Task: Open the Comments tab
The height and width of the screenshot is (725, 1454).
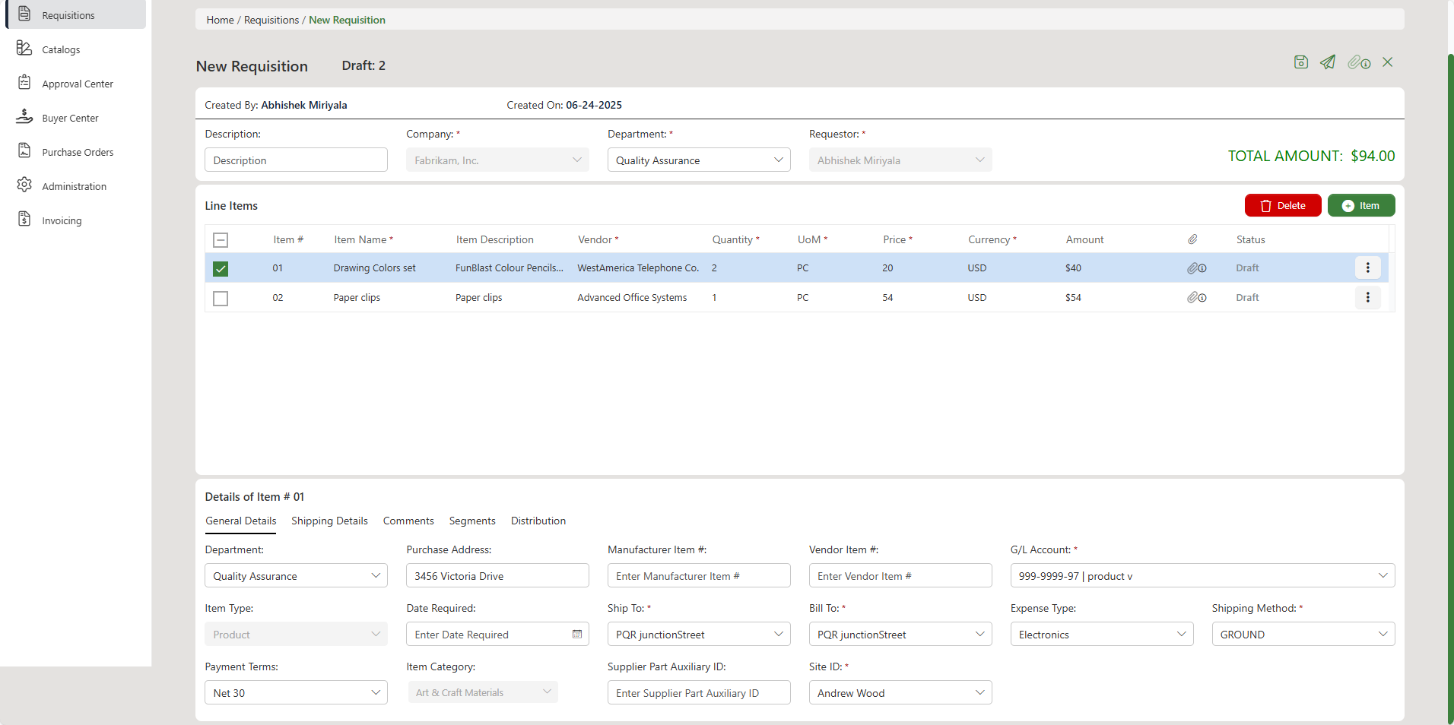Action: pos(408,521)
